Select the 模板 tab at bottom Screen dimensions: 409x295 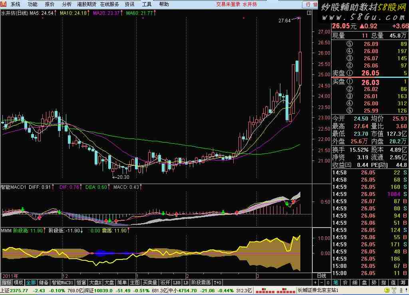pos(18,283)
